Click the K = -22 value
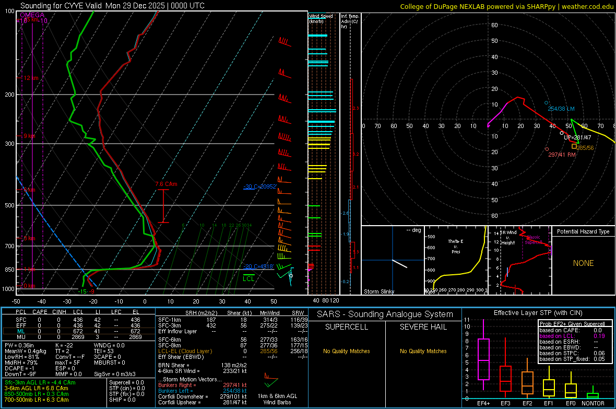This screenshot has height=409, width=616. (64, 345)
